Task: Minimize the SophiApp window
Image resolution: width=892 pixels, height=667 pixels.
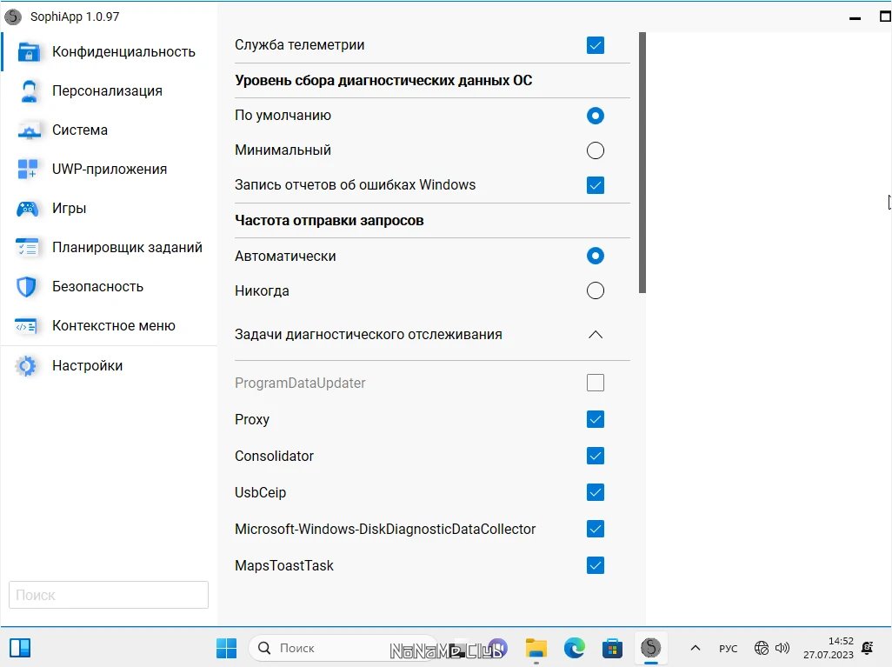Action: coord(855,17)
